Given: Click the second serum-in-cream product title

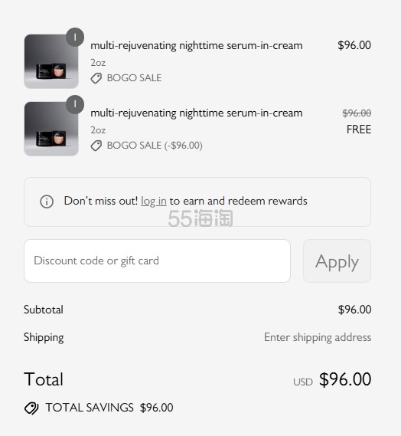Looking at the screenshot, I should pyautogui.click(x=197, y=113).
